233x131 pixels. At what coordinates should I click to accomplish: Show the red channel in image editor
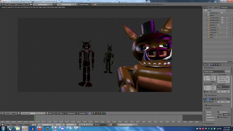coord(100,113)
